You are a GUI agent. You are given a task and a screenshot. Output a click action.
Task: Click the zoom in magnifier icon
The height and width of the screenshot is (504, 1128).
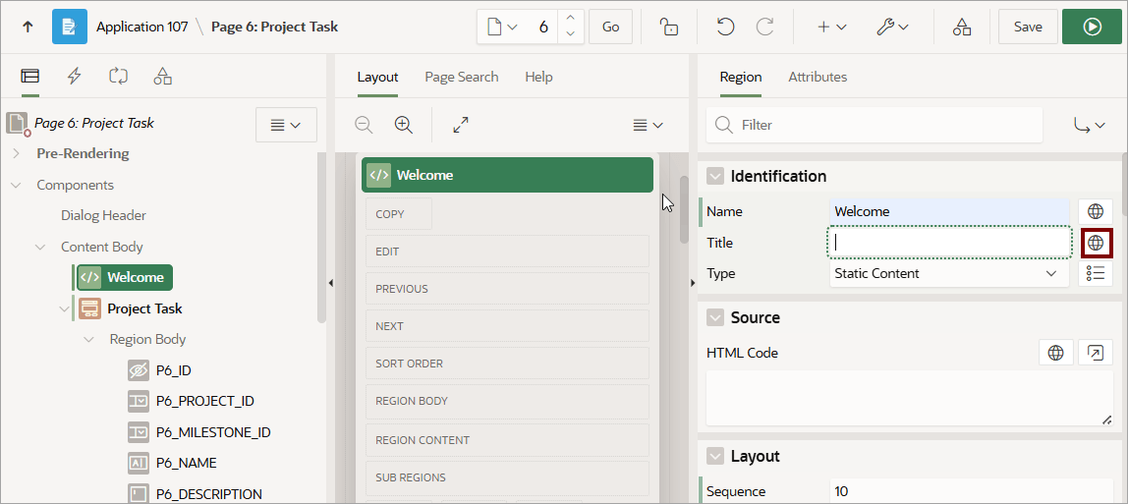click(404, 125)
